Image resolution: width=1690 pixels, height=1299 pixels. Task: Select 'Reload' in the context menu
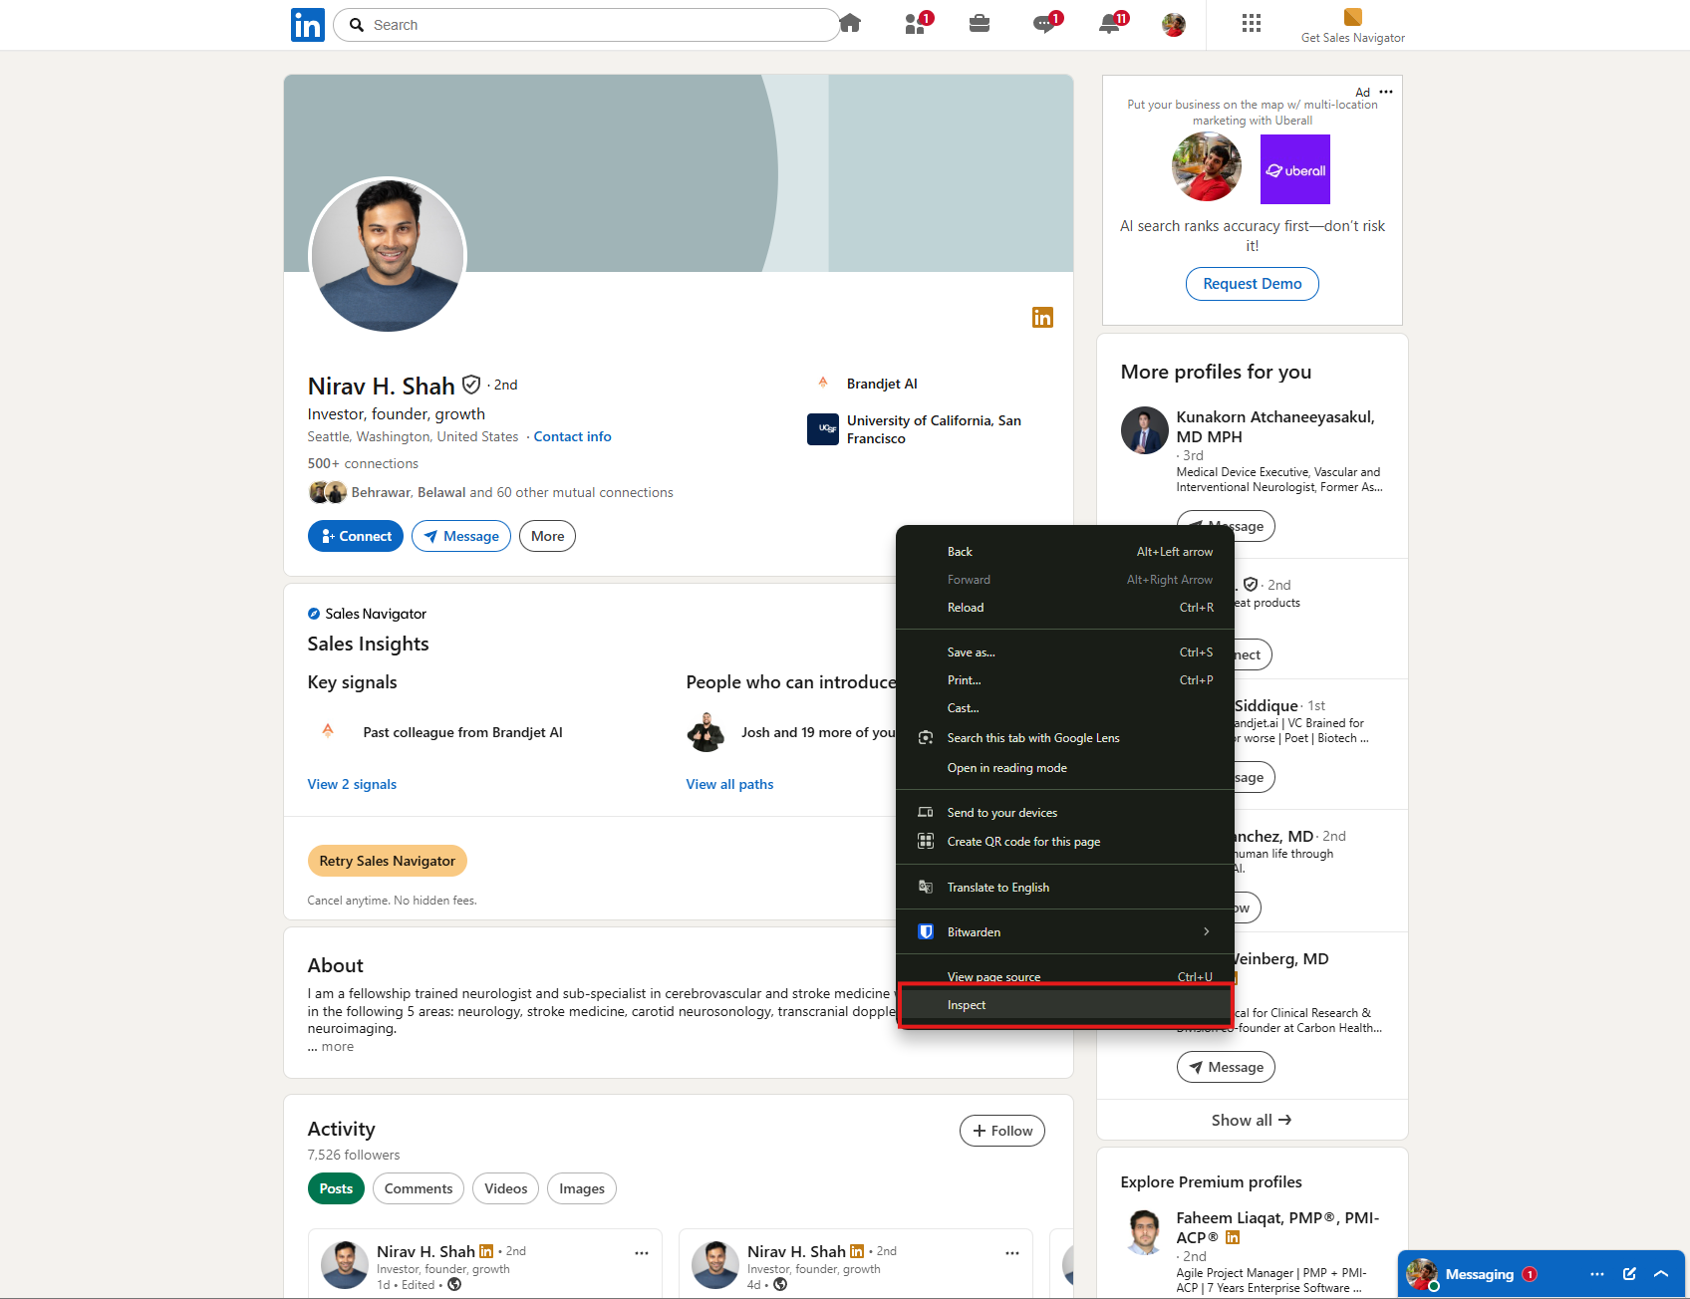1065,608
